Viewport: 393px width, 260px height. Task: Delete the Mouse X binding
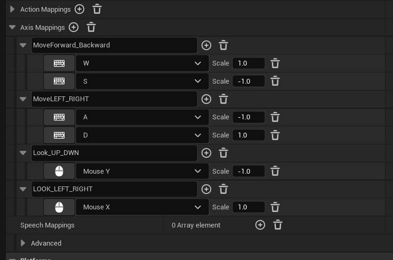275,207
